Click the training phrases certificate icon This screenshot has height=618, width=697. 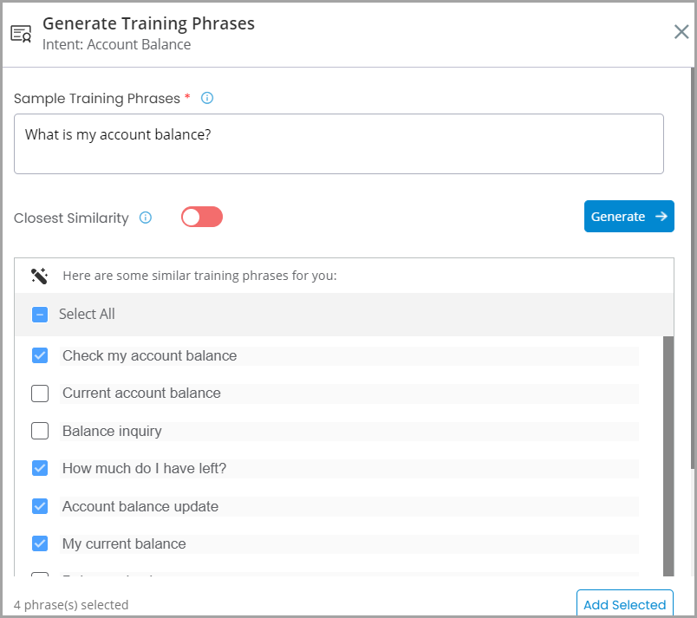click(21, 34)
